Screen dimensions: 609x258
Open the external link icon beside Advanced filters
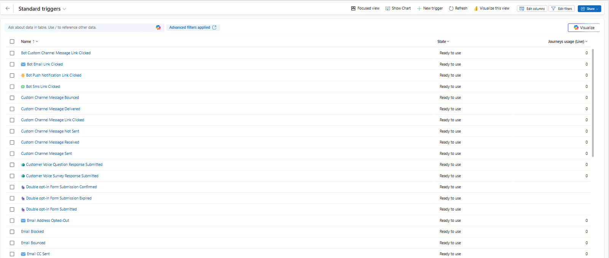pos(214,27)
